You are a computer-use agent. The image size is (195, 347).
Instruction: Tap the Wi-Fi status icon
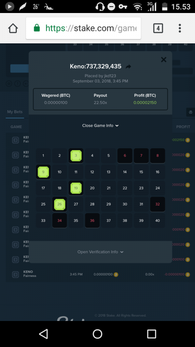tap(137, 7)
